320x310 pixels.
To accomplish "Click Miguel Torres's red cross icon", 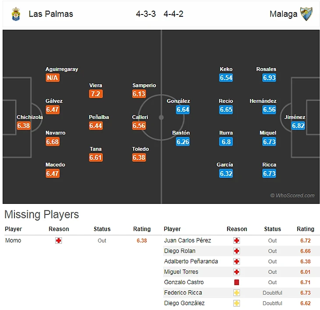I will (x=237, y=272).
